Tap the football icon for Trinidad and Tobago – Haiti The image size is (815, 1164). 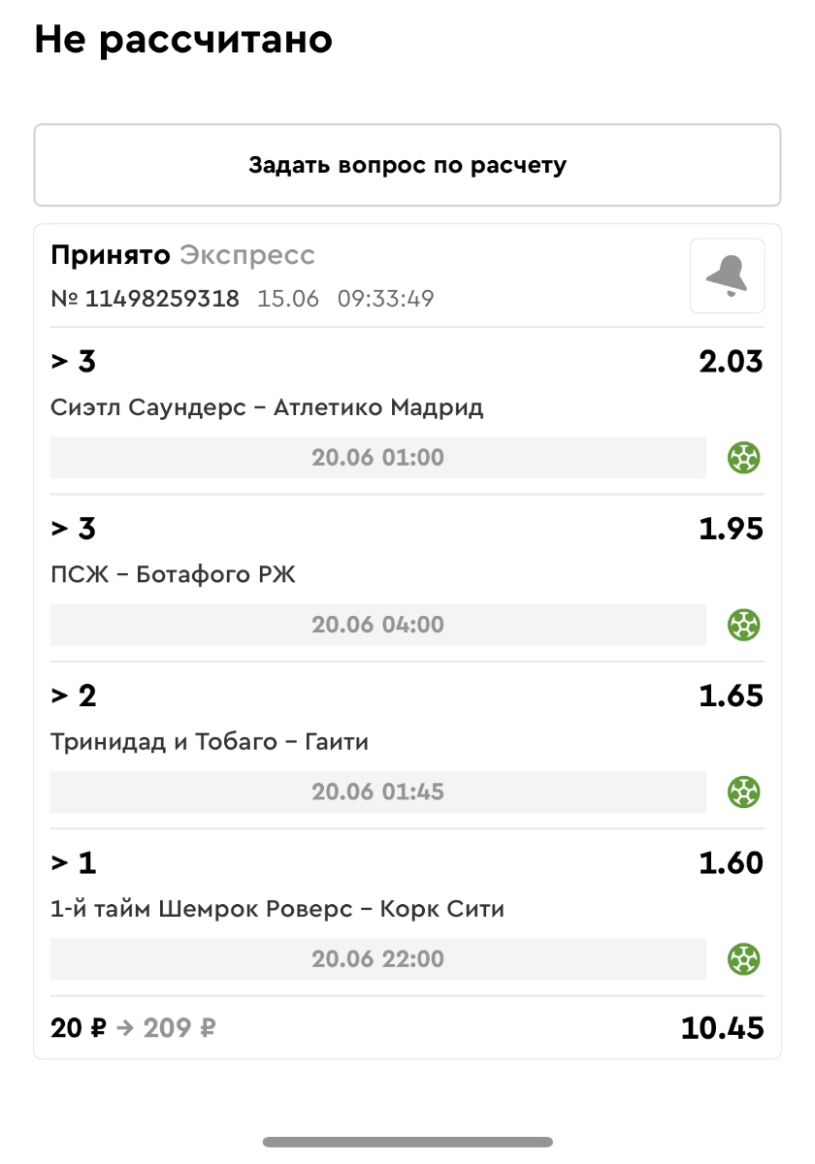pos(744,792)
